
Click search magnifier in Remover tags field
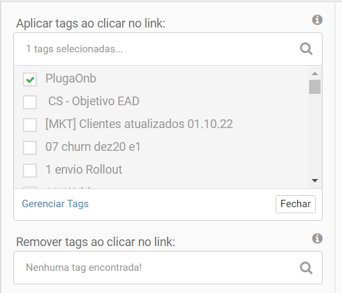coord(306,268)
